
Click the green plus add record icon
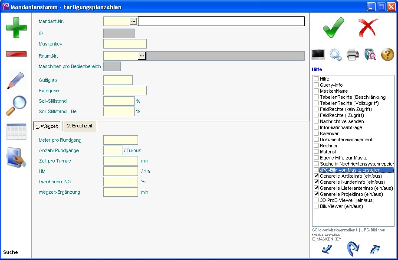click(16, 27)
